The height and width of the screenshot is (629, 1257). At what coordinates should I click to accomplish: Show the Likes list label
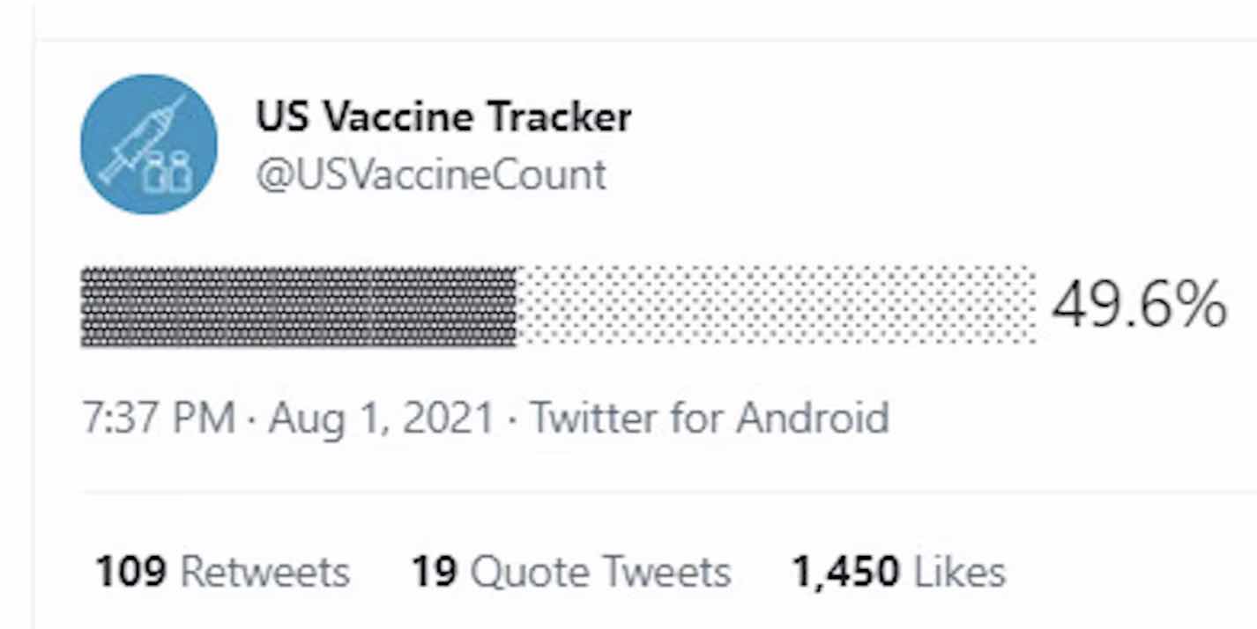point(960,573)
